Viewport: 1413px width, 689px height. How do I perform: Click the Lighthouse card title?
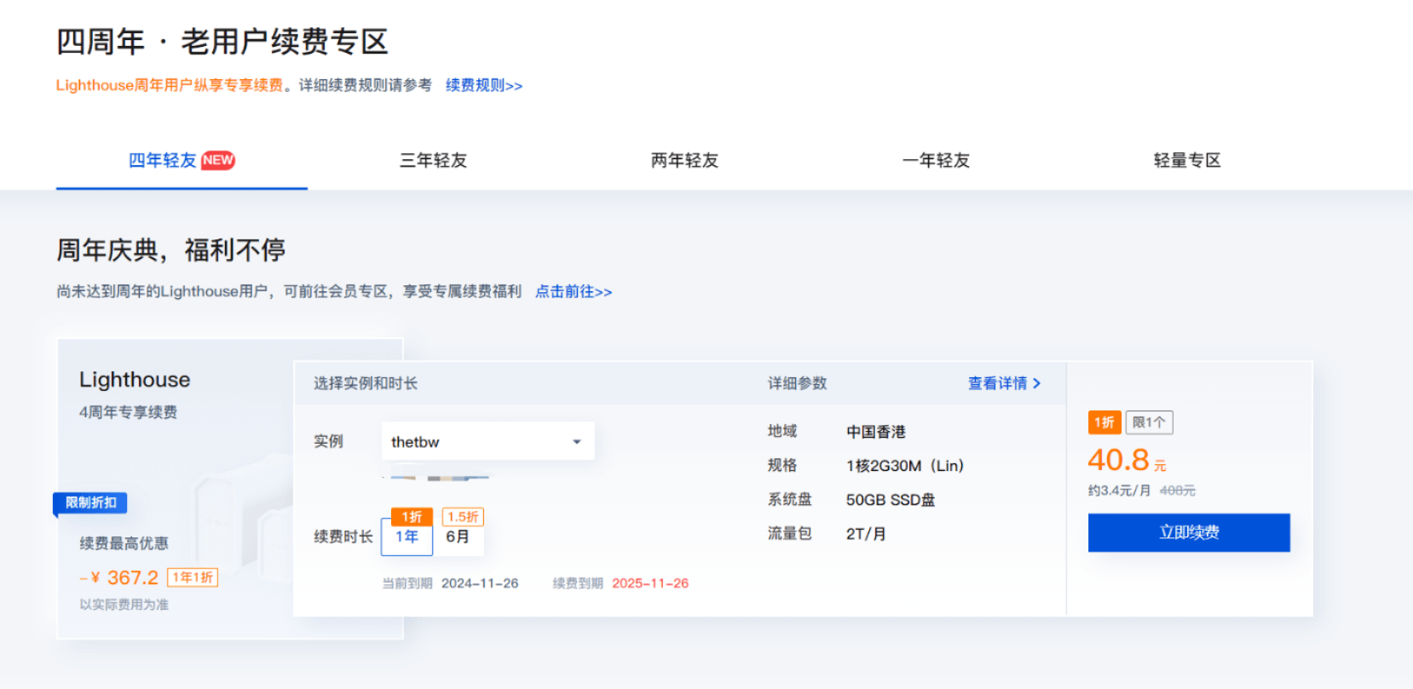[135, 380]
